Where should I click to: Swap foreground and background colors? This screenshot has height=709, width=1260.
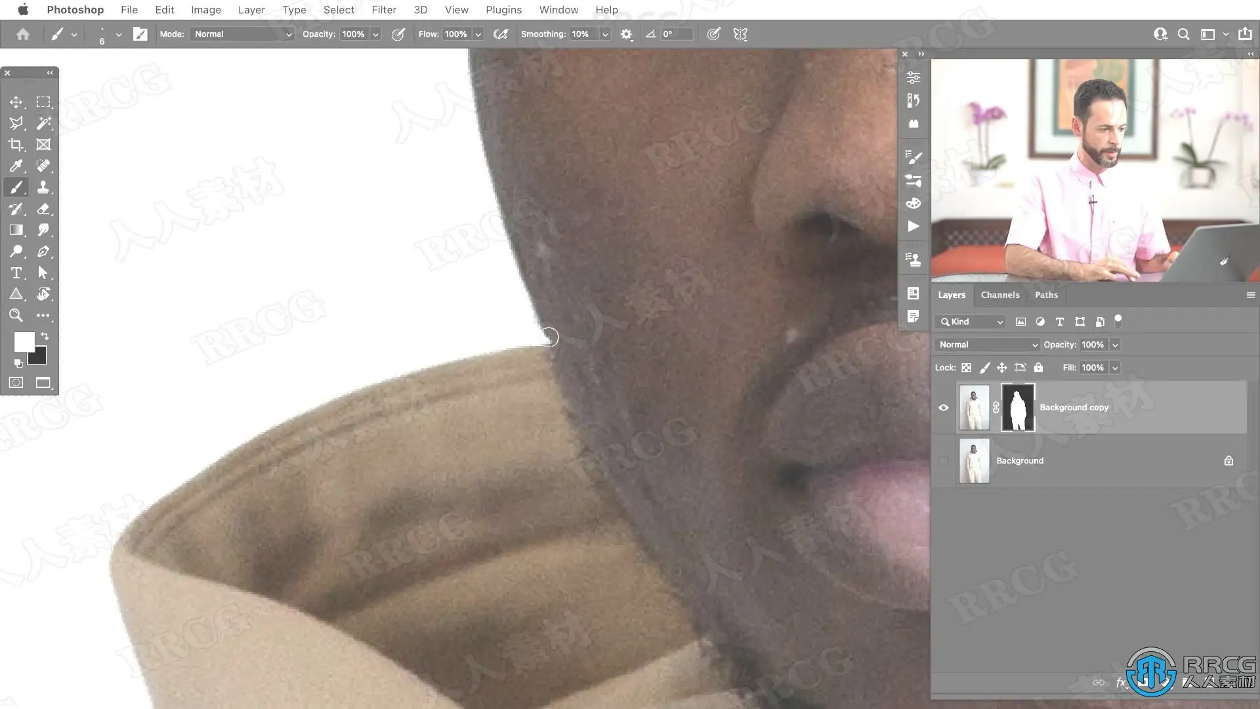click(x=45, y=335)
